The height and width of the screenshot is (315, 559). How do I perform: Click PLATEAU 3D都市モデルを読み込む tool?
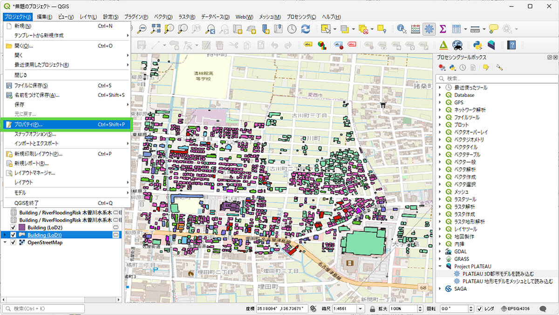[x=498, y=274]
